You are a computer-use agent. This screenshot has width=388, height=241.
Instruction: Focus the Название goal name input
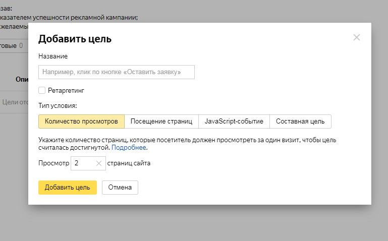tap(116, 72)
